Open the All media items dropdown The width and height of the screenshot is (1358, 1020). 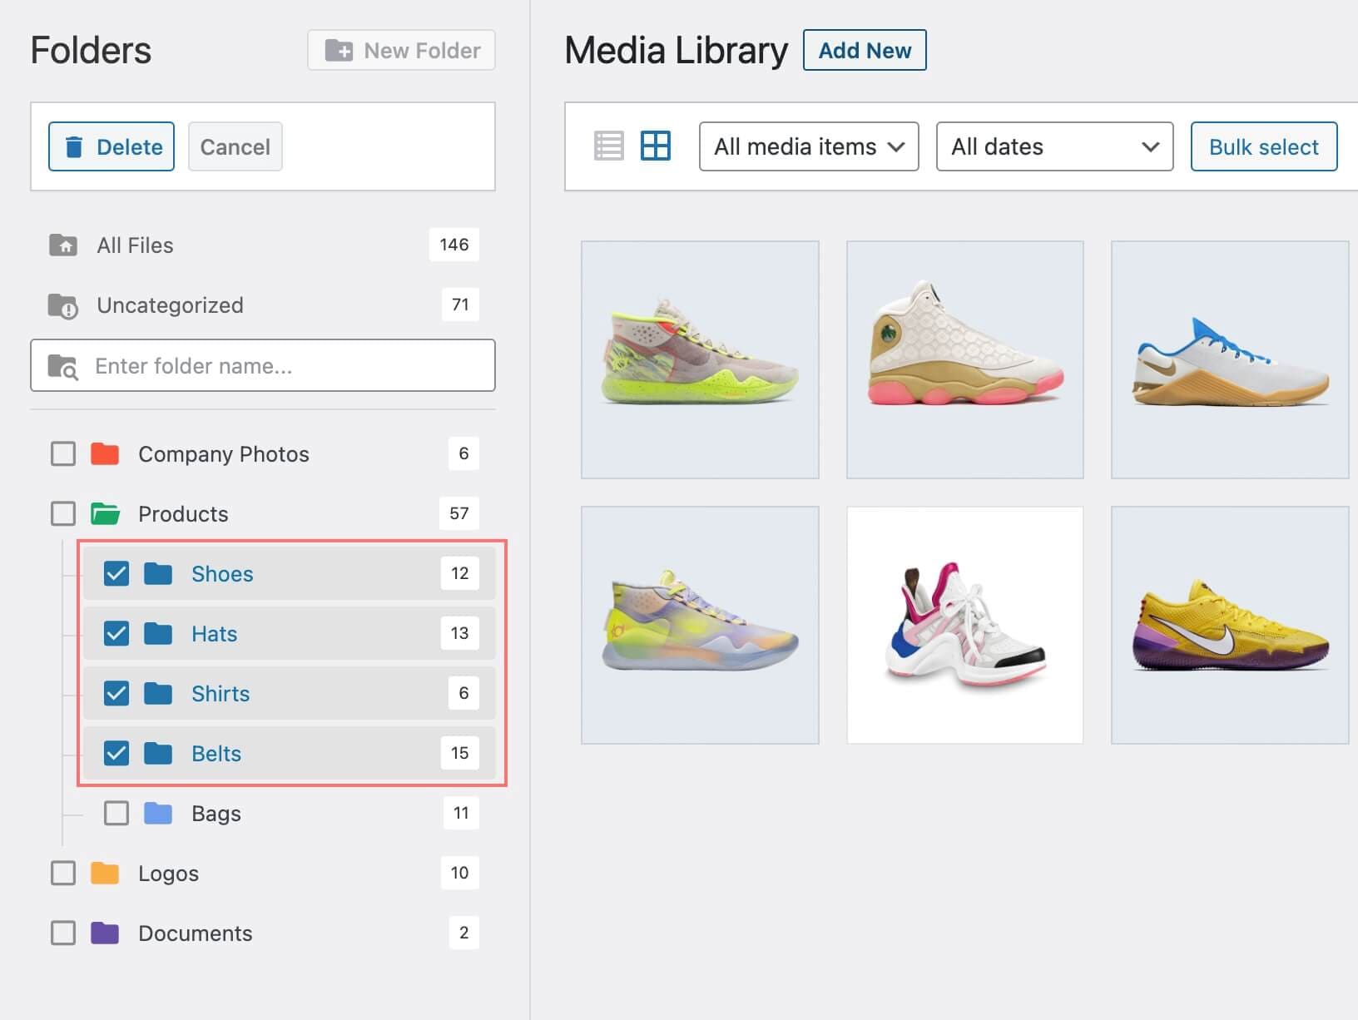click(807, 146)
